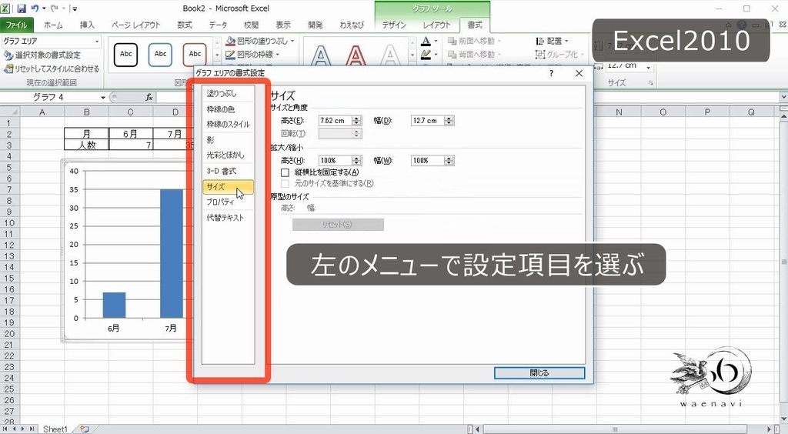
Task: Switch to the ページ レイアウト tab
Action: point(135,25)
